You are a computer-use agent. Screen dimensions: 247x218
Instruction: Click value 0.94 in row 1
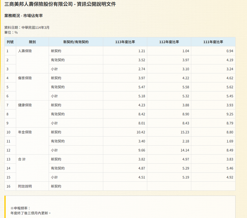tap(230, 51)
